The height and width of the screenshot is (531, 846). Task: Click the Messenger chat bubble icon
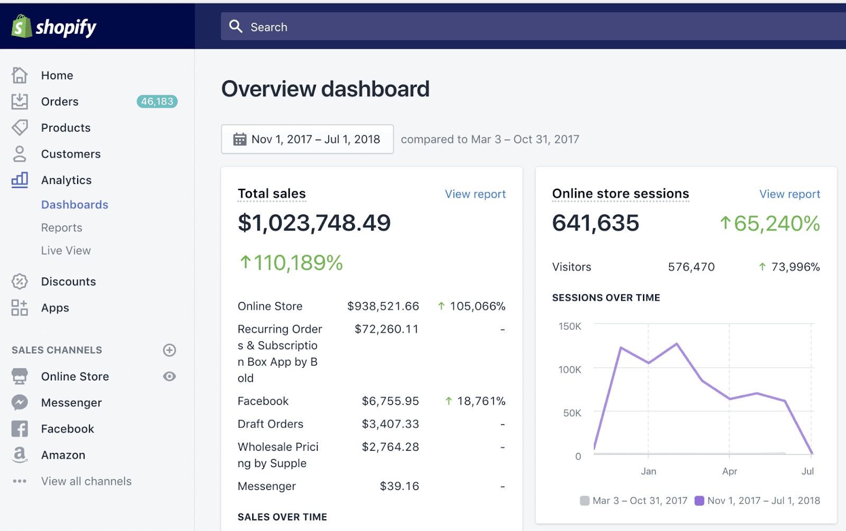(20, 403)
